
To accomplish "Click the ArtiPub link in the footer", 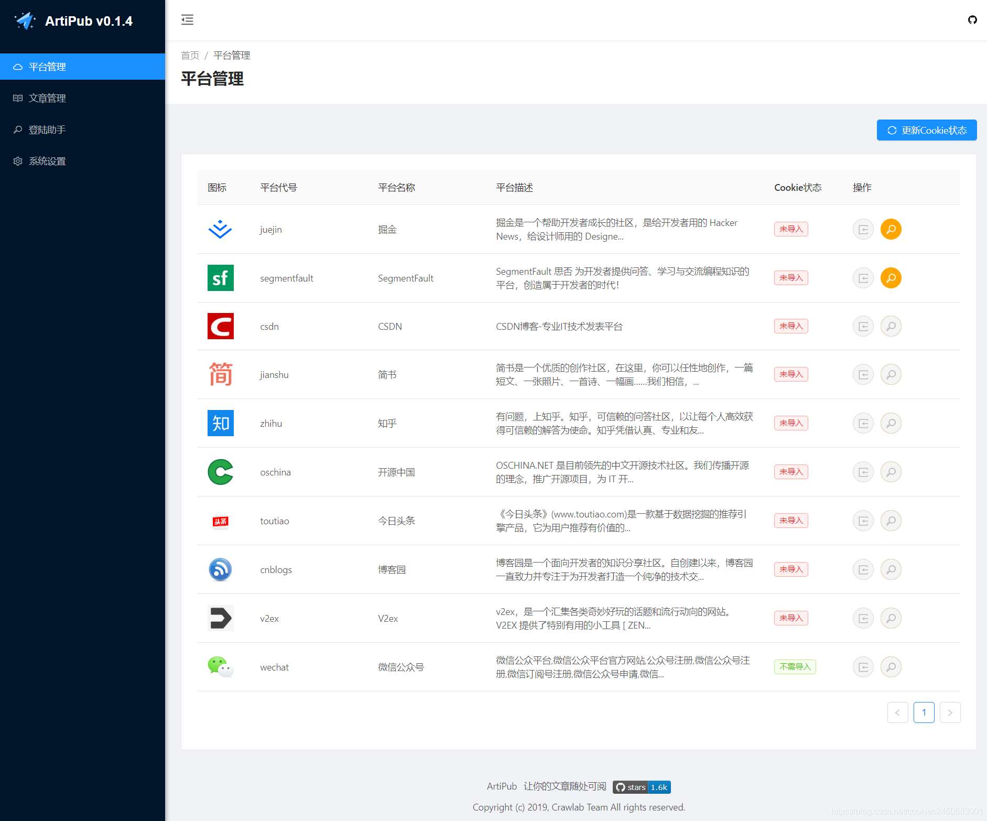I will pyautogui.click(x=502, y=786).
